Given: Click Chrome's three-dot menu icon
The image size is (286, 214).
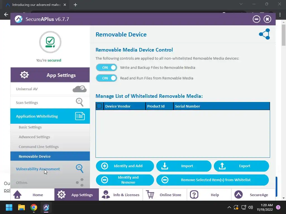Looking at the screenshot, I should [x=280, y=15].
